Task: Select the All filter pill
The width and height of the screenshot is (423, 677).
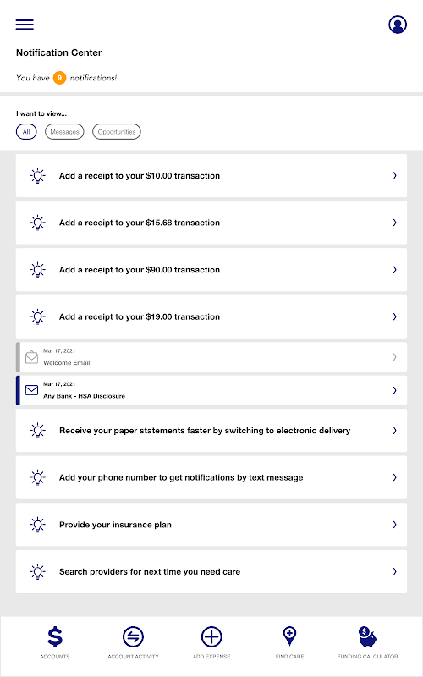Action: (26, 132)
